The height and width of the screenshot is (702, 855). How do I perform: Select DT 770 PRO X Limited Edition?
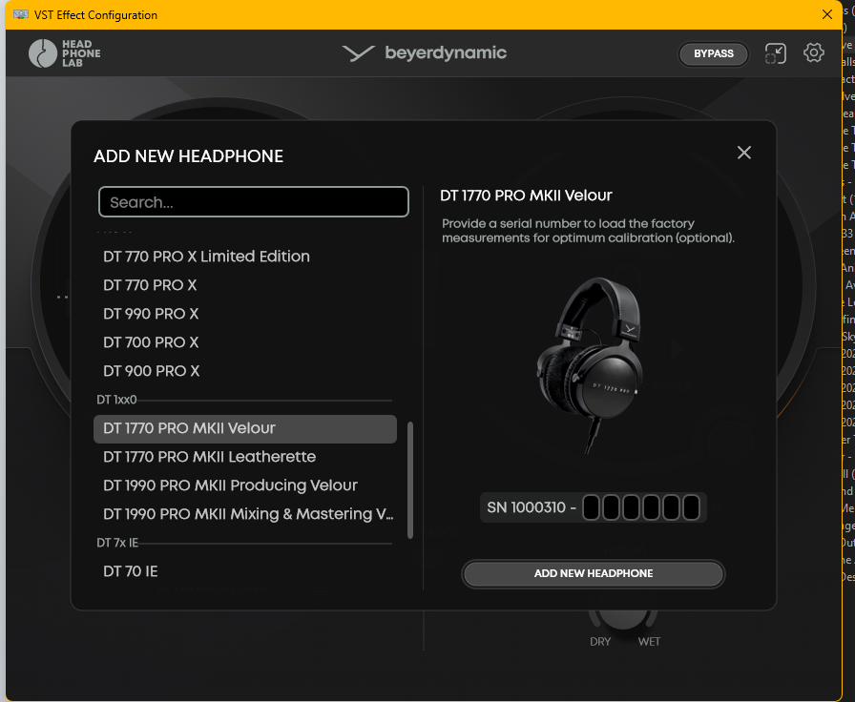click(206, 257)
